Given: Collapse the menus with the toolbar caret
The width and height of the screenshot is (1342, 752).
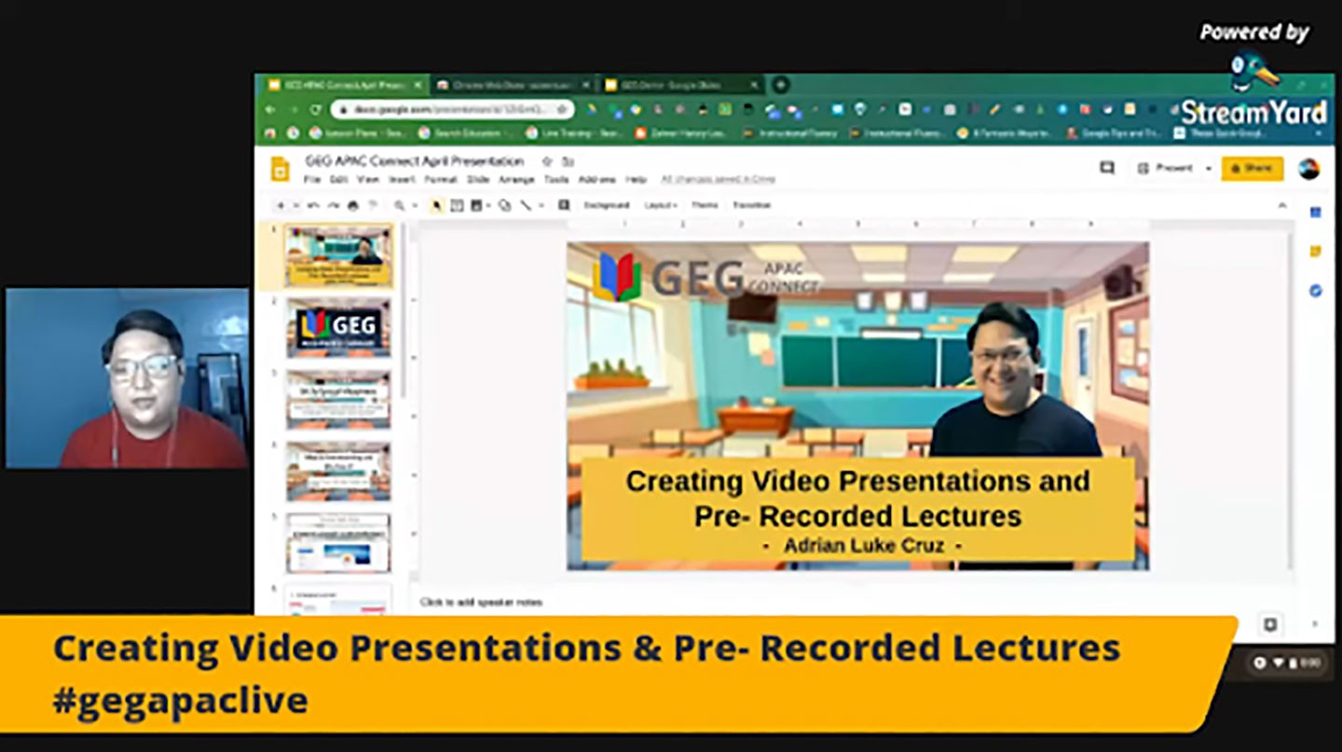Looking at the screenshot, I should click(1282, 205).
